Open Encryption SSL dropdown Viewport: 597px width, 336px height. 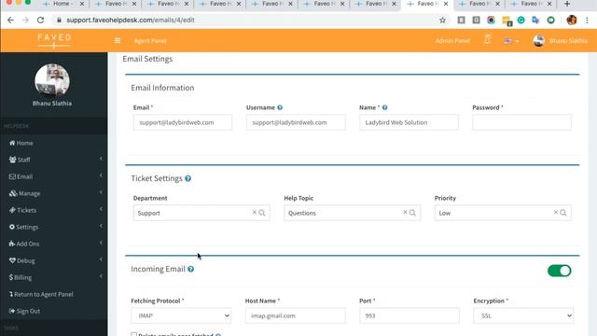point(523,315)
